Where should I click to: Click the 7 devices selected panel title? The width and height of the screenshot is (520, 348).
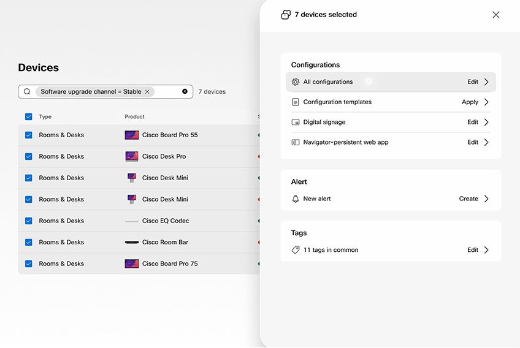(x=326, y=15)
